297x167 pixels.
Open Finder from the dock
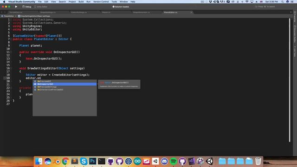coord(39,161)
